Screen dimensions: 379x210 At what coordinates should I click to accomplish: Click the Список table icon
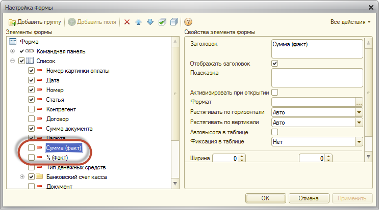(x=30, y=61)
